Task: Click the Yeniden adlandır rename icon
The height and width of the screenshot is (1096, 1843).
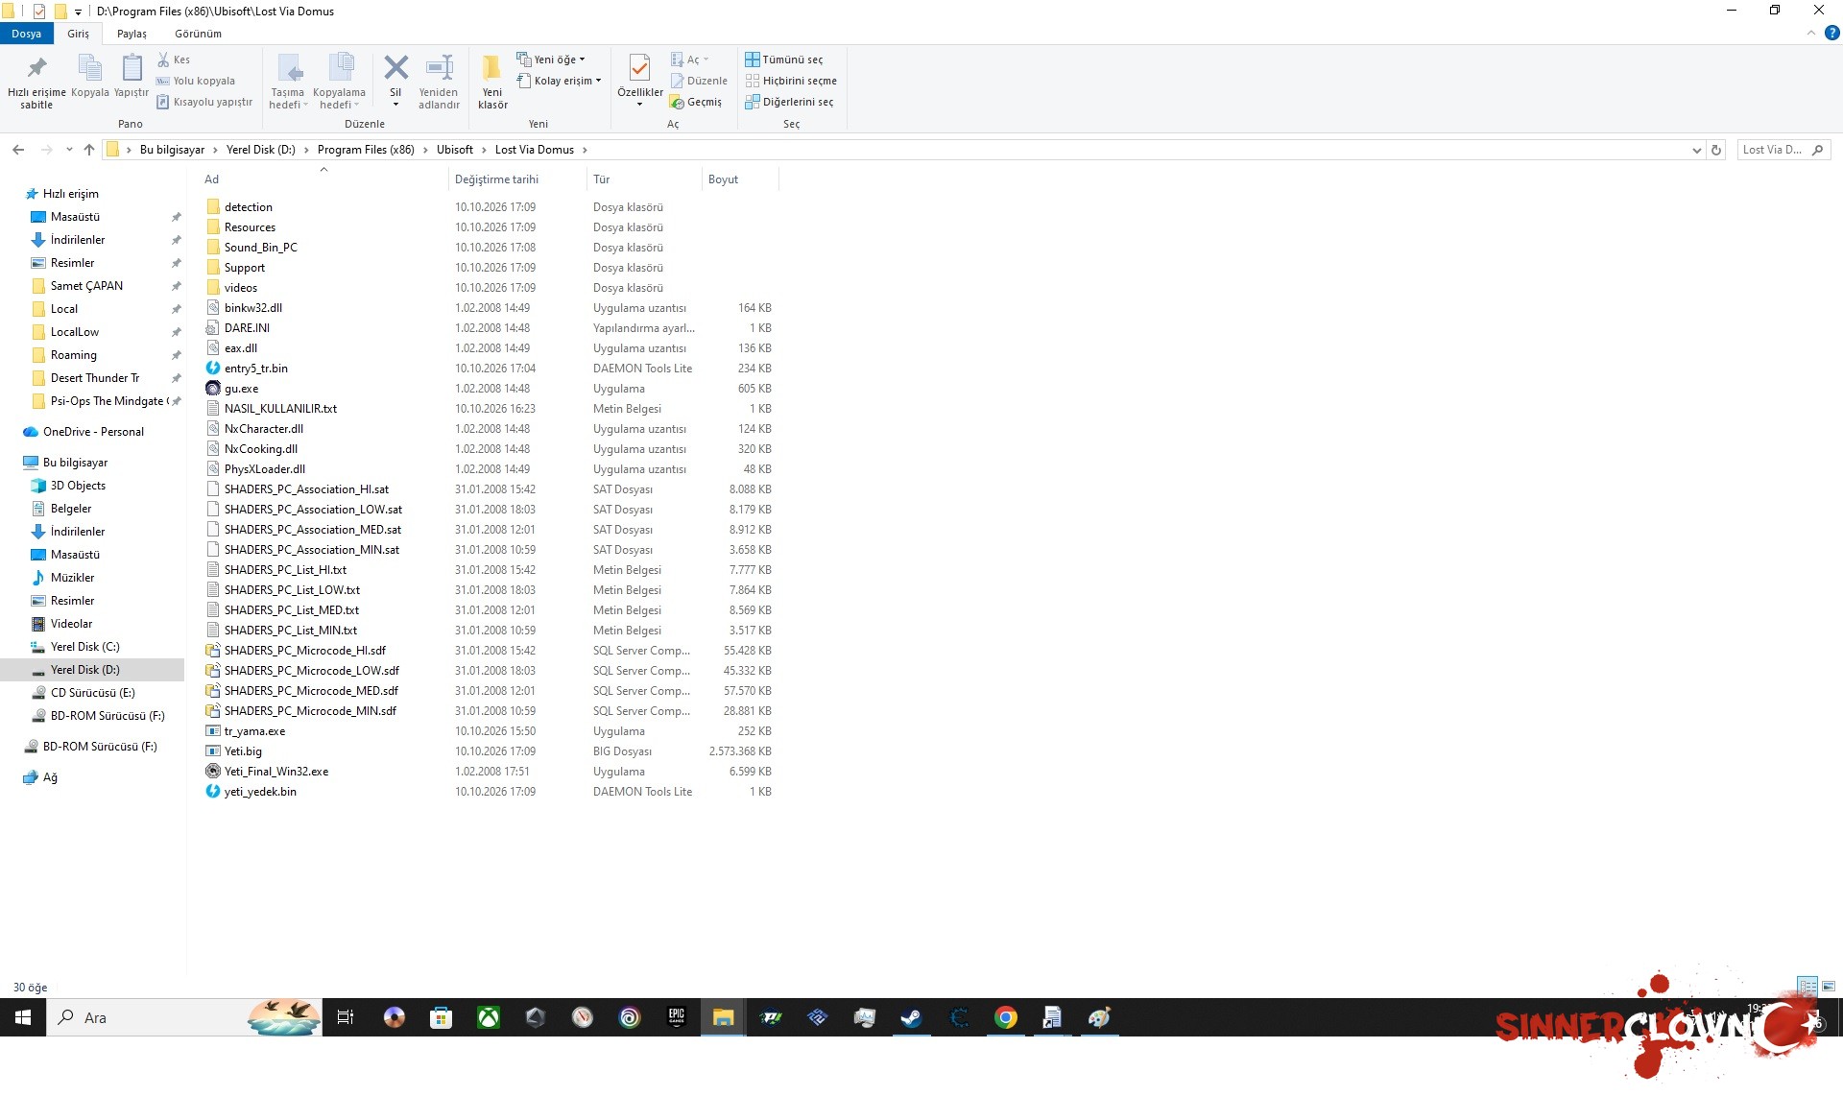Action: [x=439, y=68]
